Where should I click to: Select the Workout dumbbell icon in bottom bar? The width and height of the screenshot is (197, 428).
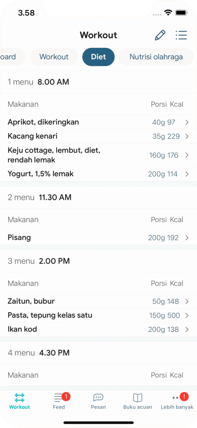[20, 398]
